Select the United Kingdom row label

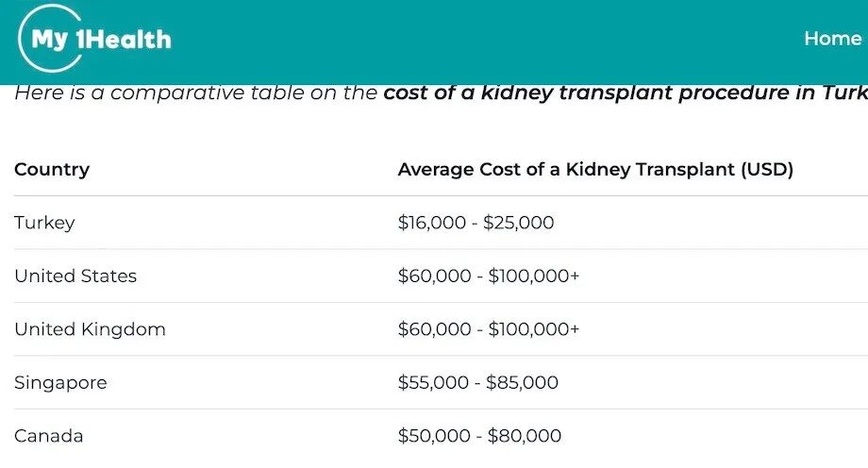(90, 329)
